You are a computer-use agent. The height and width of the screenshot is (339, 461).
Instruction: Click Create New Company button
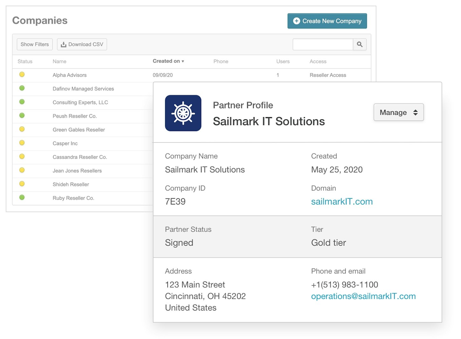coord(327,21)
